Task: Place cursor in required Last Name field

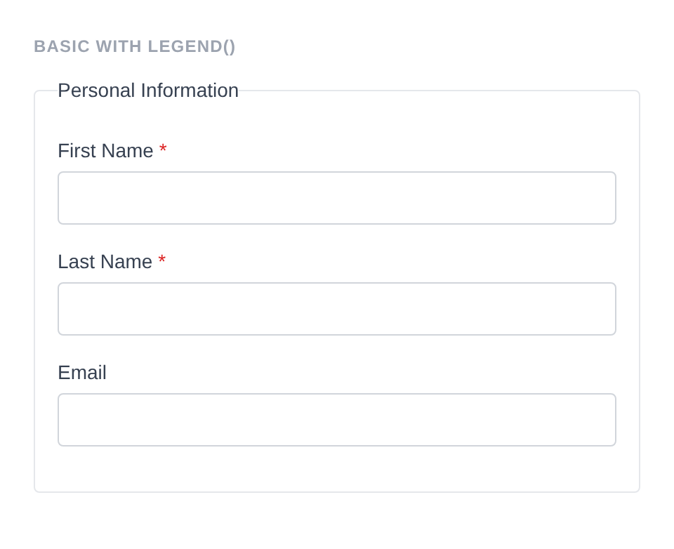Action: point(337,309)
